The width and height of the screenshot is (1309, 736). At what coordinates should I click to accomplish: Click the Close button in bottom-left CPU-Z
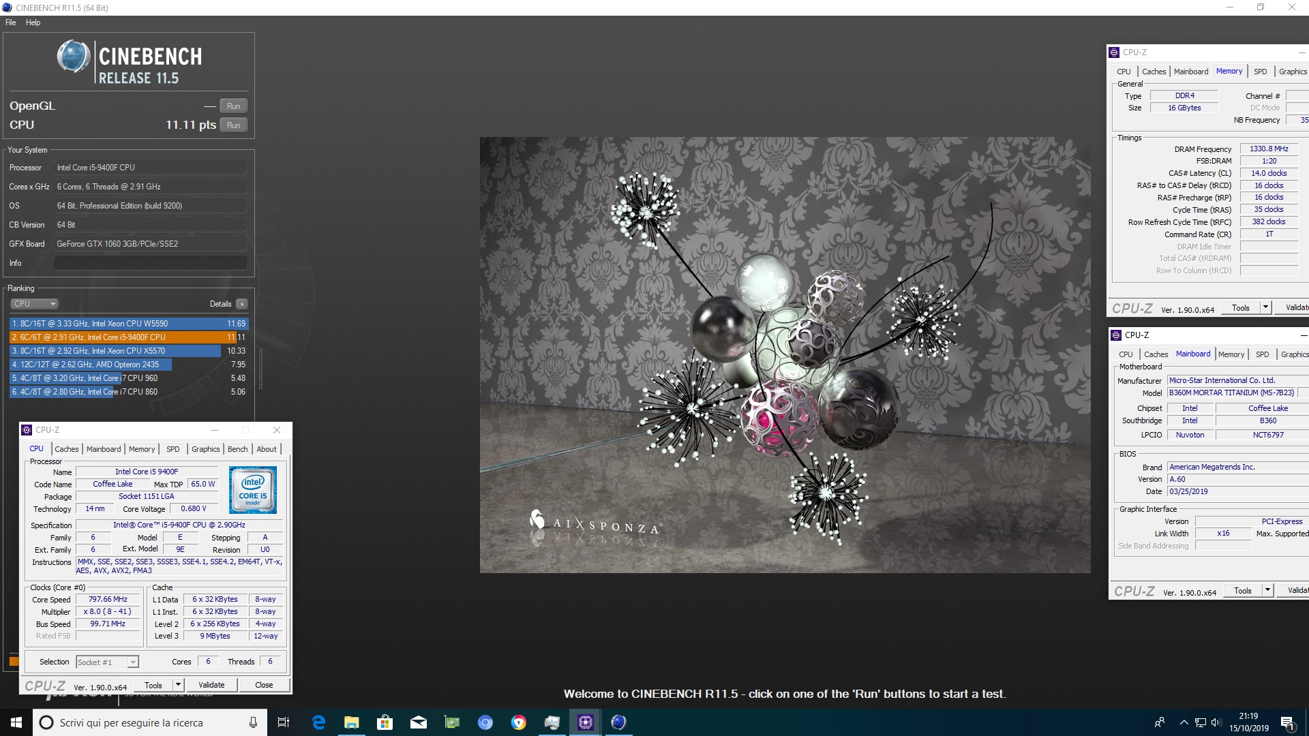pos(264,686)
